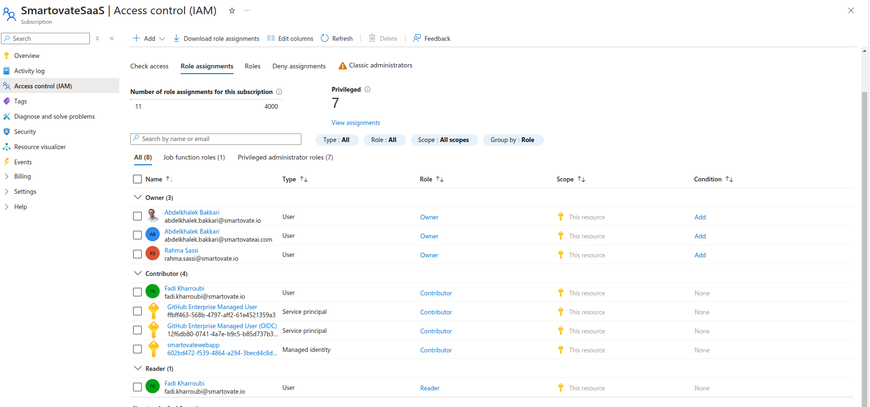Image resolution: width=870 pixels, height=407 pixels.
Task: Open the Group by : Role filter
Action: (x=513, y=140)
